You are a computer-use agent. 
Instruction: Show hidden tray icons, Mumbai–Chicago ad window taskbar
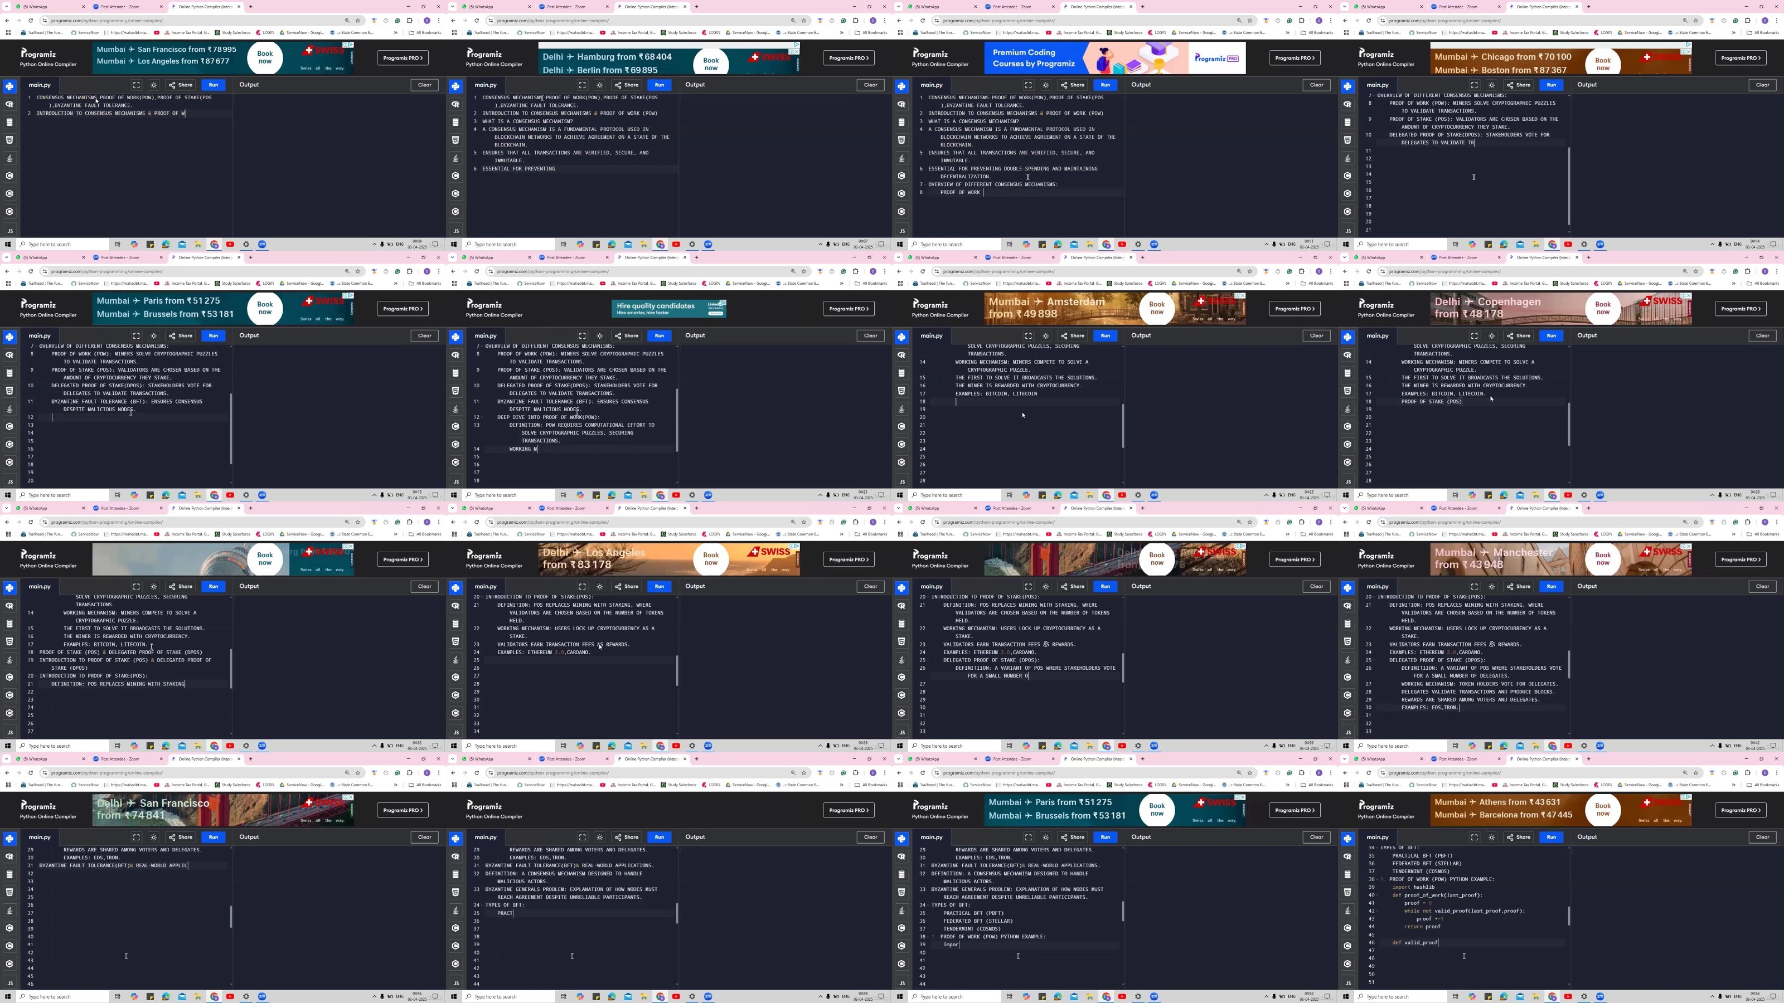click(x=1712, y=245)
